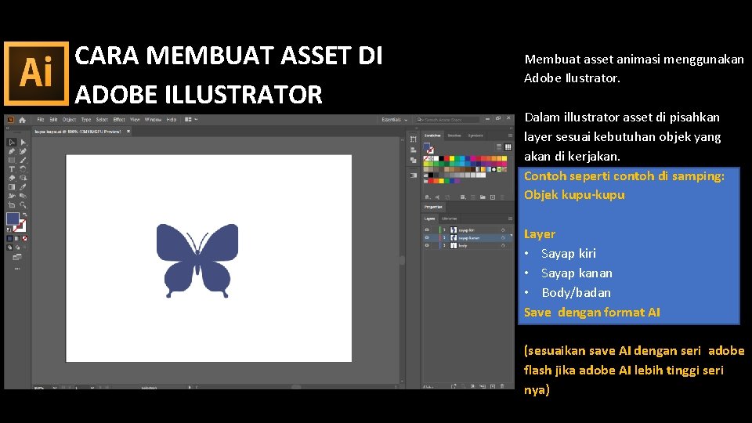This screenshot has height=423, width=752.
Task: Open Pathfinder panel icon in dock
Action: [414, 160]
